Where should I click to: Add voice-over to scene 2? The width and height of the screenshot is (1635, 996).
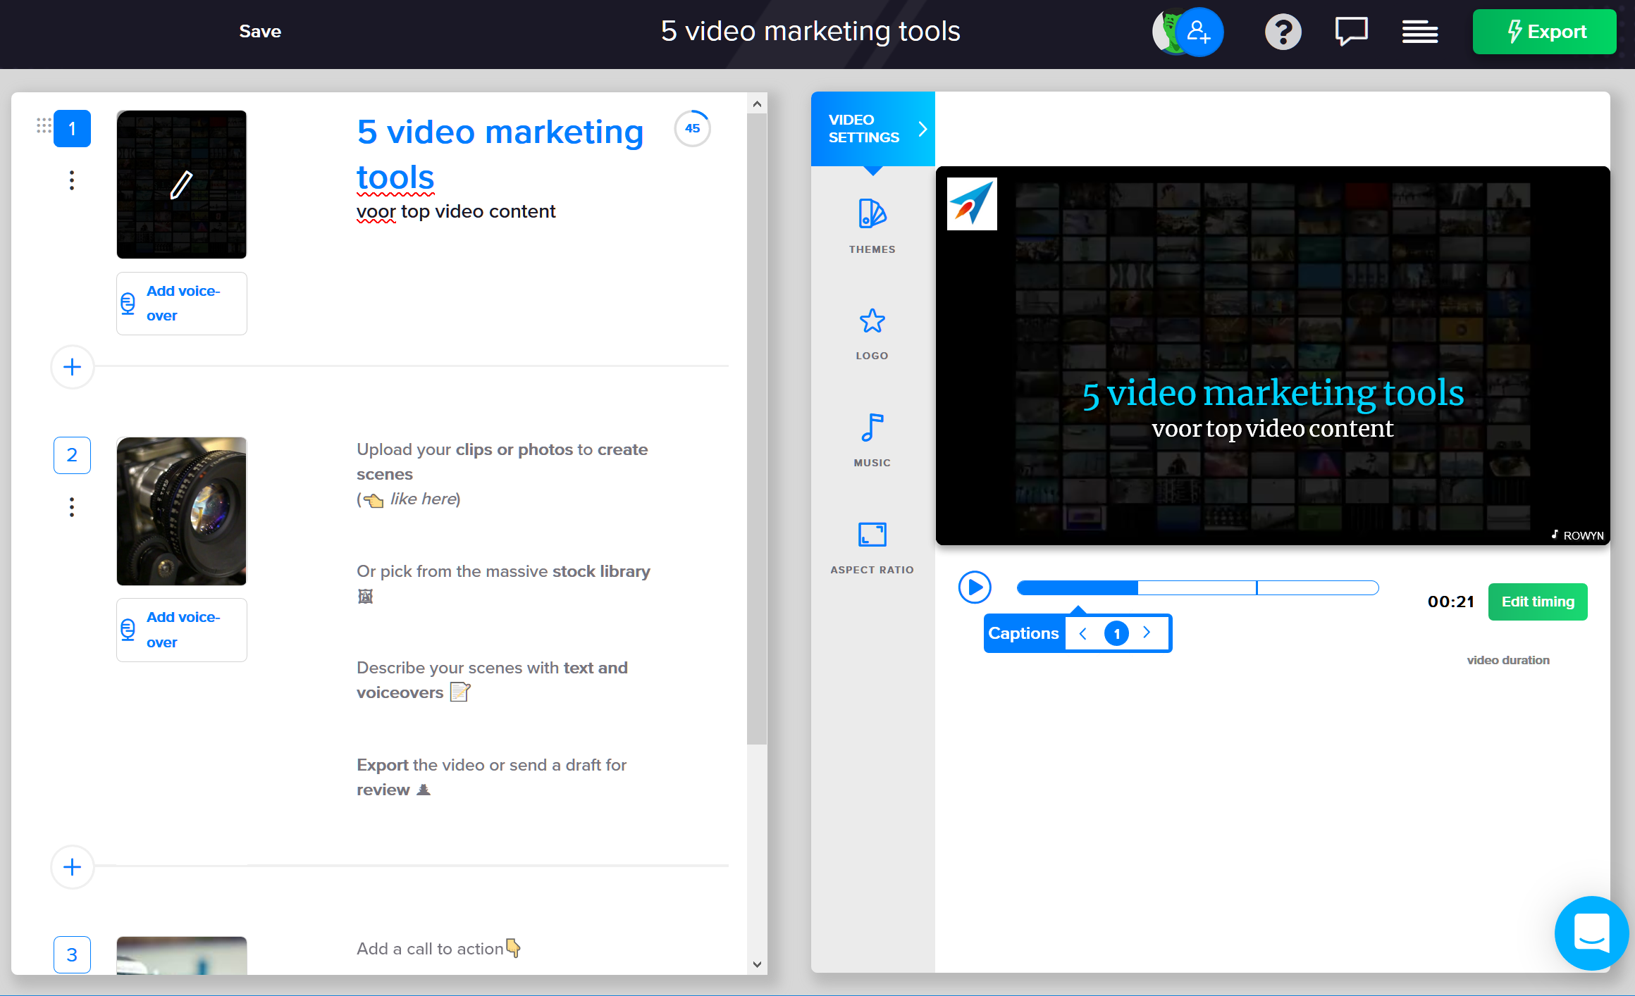click(x=182, y=630)
